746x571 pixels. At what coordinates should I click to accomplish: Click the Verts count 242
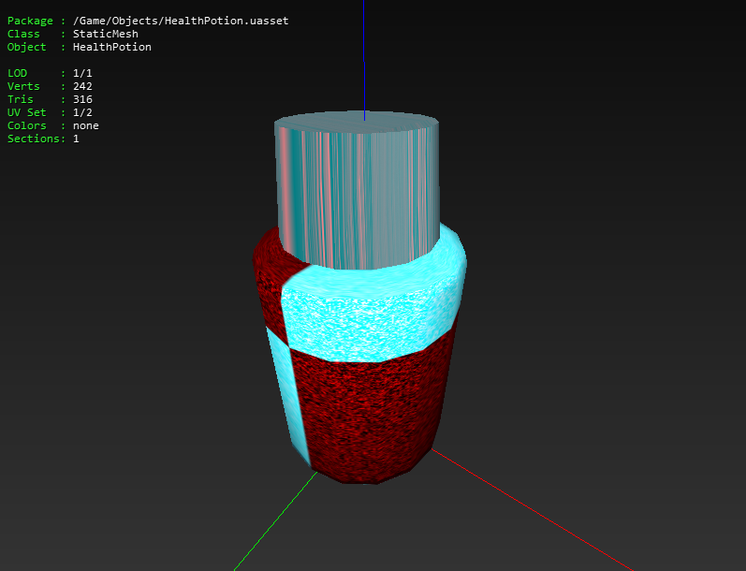pyautogui.click(x=82, y=86)
